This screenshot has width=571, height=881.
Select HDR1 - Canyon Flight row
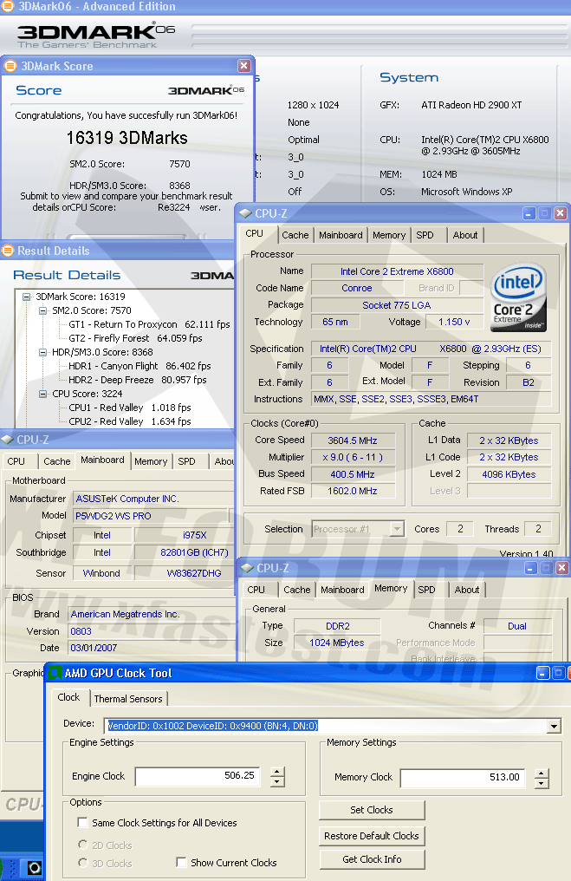(x=140, y=366)
